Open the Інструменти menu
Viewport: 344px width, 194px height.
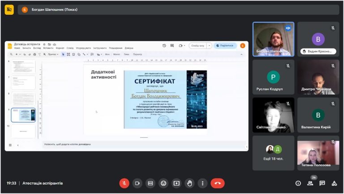tap(100, 48)
